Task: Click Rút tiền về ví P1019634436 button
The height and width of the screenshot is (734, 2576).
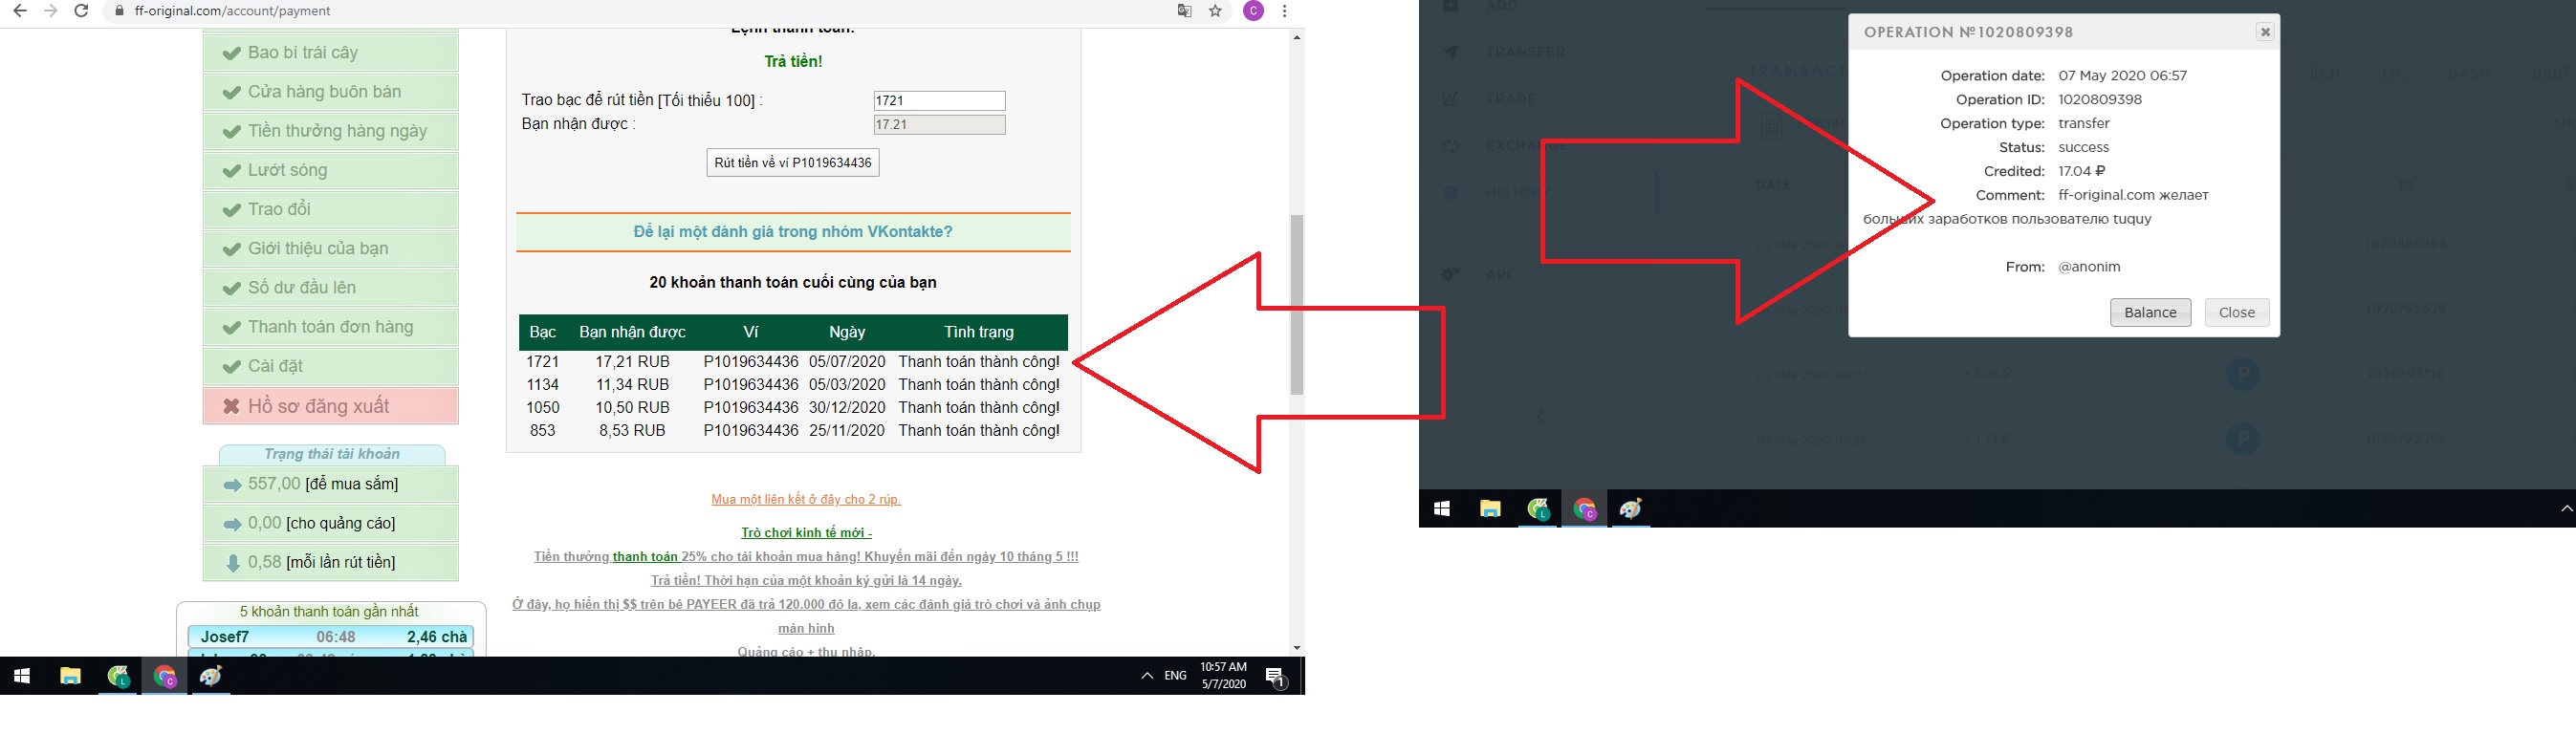Action: pyautogui.click(x=793, y=163)
